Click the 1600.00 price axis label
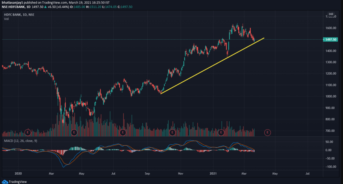Image resolution: width=343 pixels, height=184 pixels. (x=331, y=28)
